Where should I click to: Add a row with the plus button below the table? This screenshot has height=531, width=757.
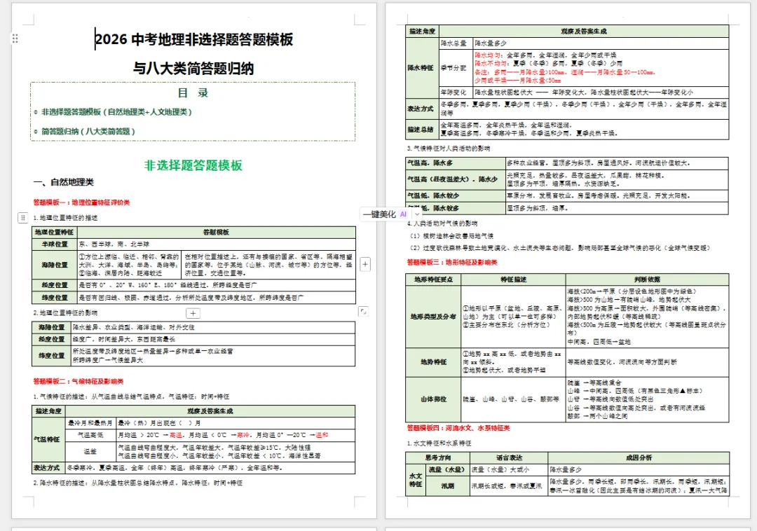193,314
